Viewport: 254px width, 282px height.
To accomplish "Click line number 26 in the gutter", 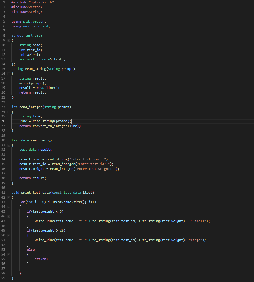I will 3,121.
